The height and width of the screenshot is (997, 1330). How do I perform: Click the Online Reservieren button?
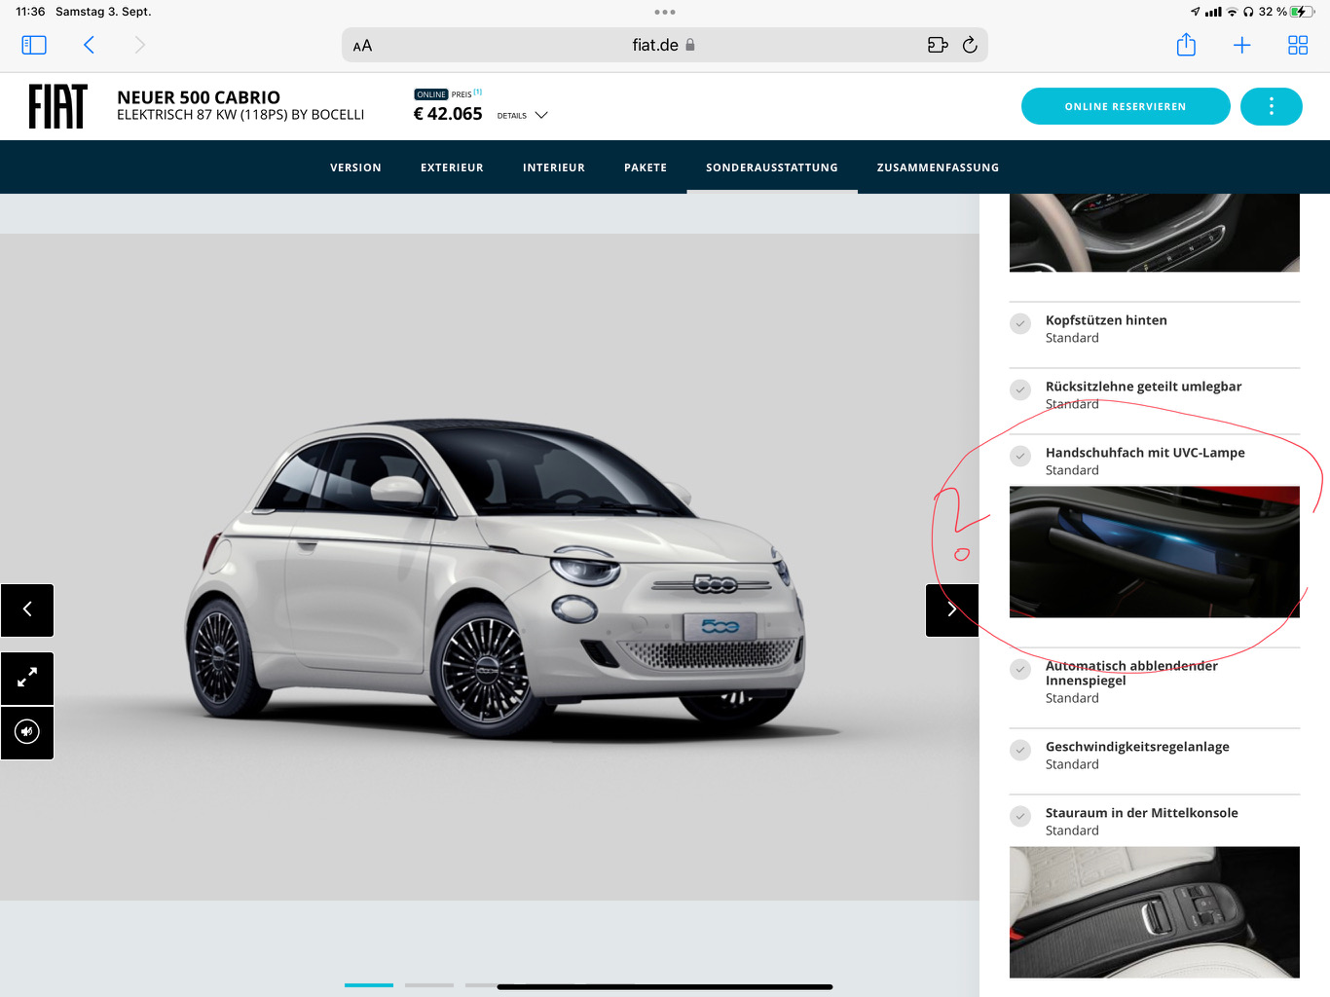click(x=1125, y=106)
